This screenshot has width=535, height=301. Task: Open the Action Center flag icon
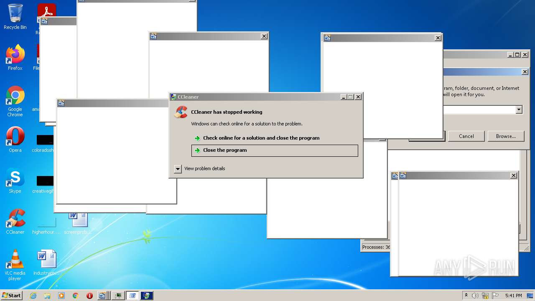[495, 296]
